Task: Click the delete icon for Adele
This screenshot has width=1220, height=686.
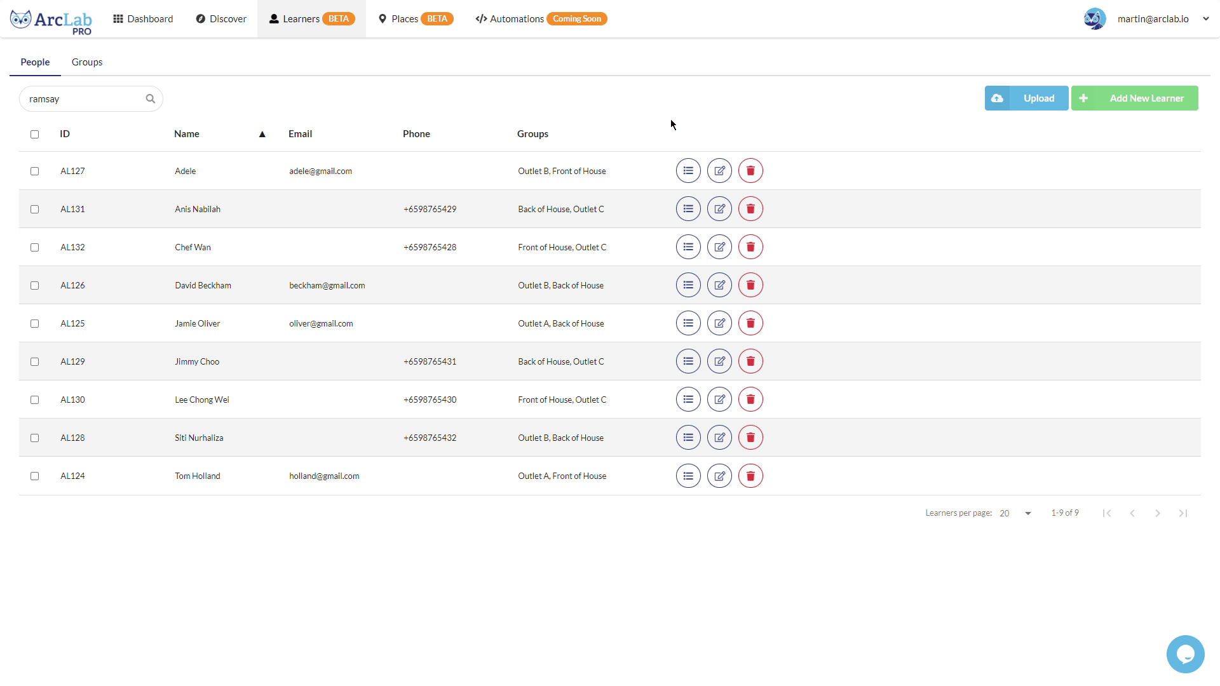Action: (x=750, y=171)
